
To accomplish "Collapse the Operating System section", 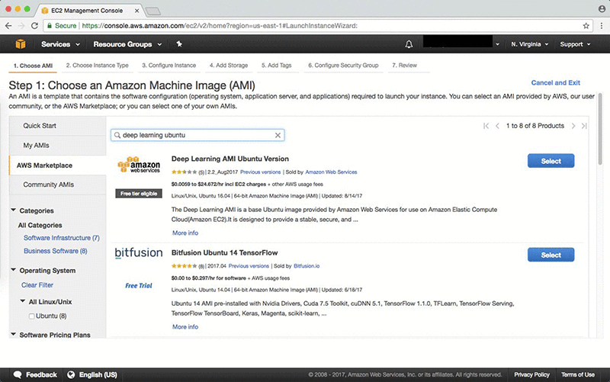I will click(x=13, y=270).
